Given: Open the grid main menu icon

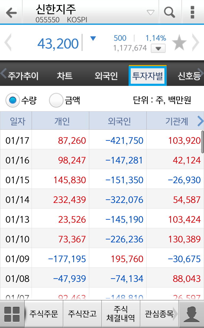Looking at the screenshot, I should coord(12,314).
